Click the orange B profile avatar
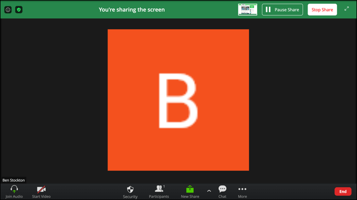Viewport: 357px width, 200px height. [x=178, y=100]
